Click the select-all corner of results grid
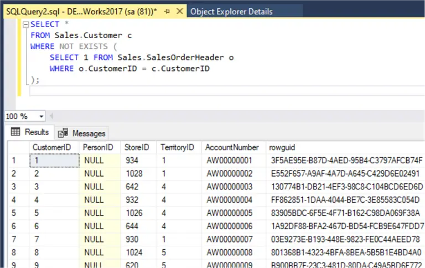The height and width of the screenshot is (268, 425). point(17,147)
